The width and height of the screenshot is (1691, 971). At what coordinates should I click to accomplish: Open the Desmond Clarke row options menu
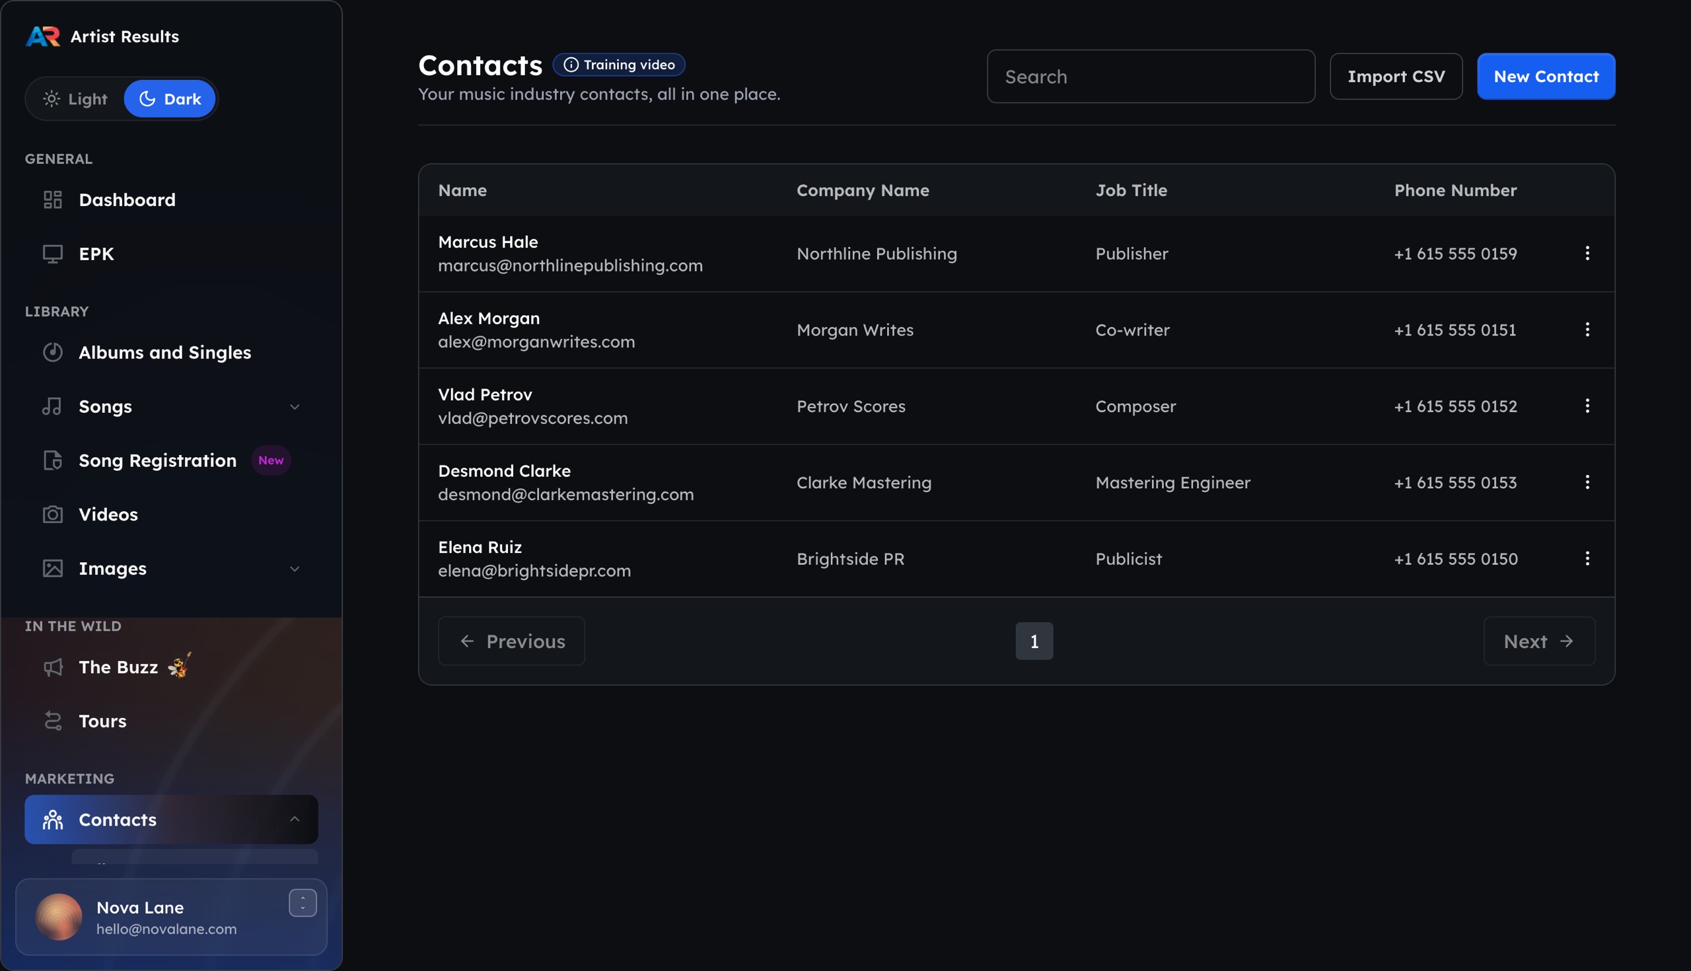[1587, 482]
